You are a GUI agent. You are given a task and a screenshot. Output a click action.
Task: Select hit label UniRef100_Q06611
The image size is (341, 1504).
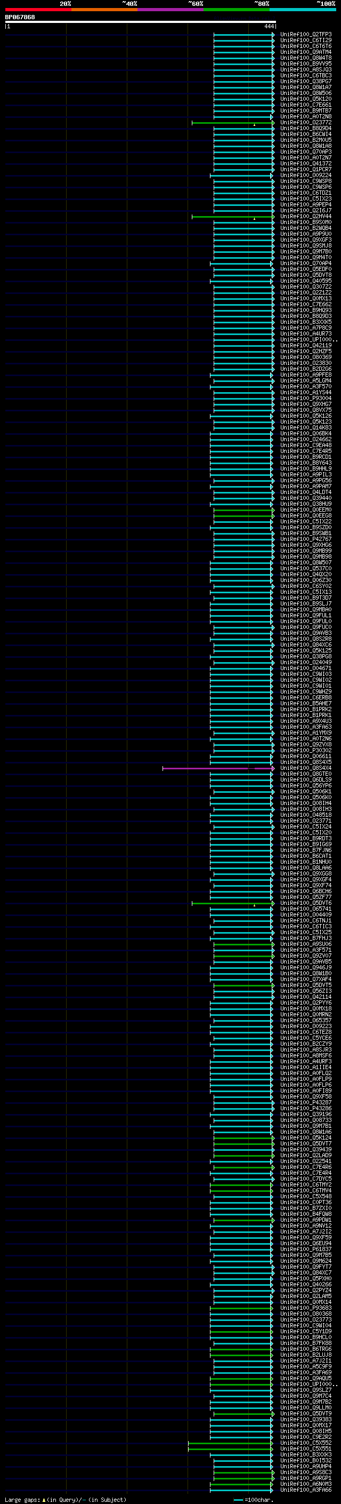[x=305, y=757]
